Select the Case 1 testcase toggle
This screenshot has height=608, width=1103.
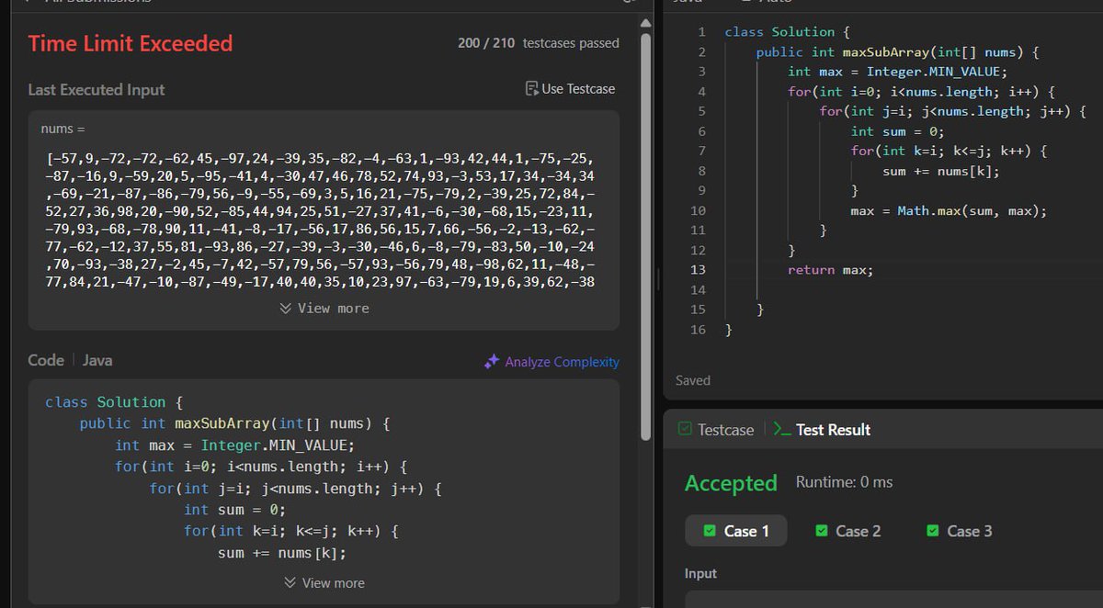pyautogui.click(x=735, y=531)
